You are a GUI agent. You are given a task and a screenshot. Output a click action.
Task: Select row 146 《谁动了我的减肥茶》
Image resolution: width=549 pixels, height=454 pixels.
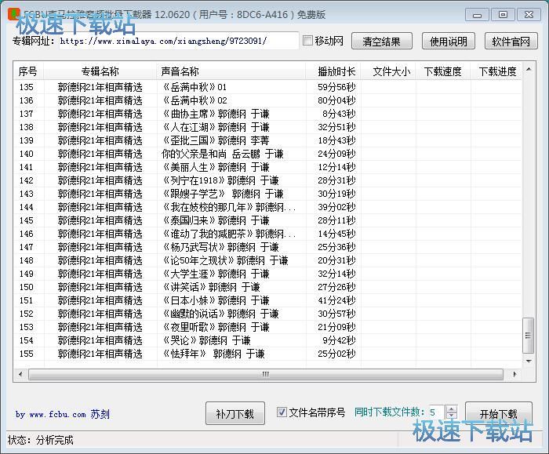pyautogui.click(x=268, y=234)
